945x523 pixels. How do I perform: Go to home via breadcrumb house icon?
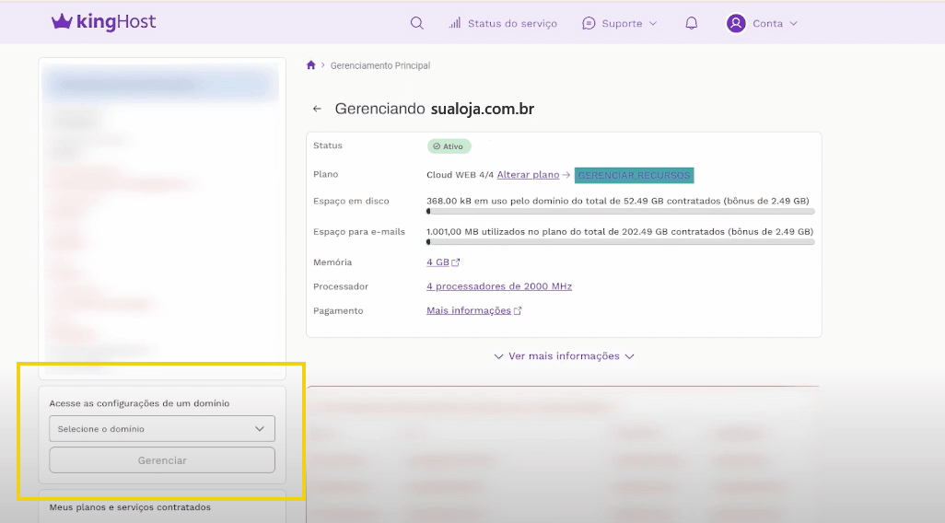pyautogui.click(x=311, y=65)
